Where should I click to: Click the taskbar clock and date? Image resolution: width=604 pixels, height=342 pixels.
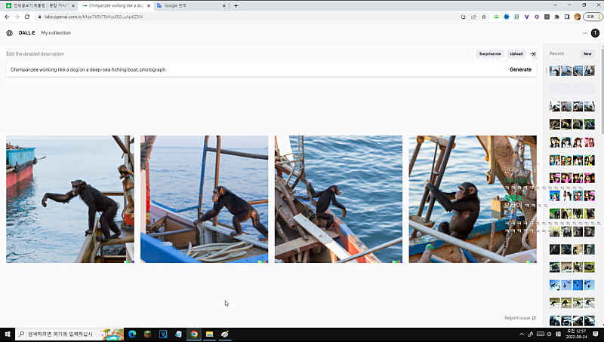[577, 334]
